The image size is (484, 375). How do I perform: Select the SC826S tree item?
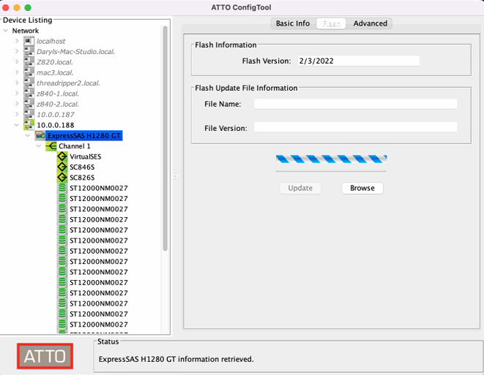82,177
